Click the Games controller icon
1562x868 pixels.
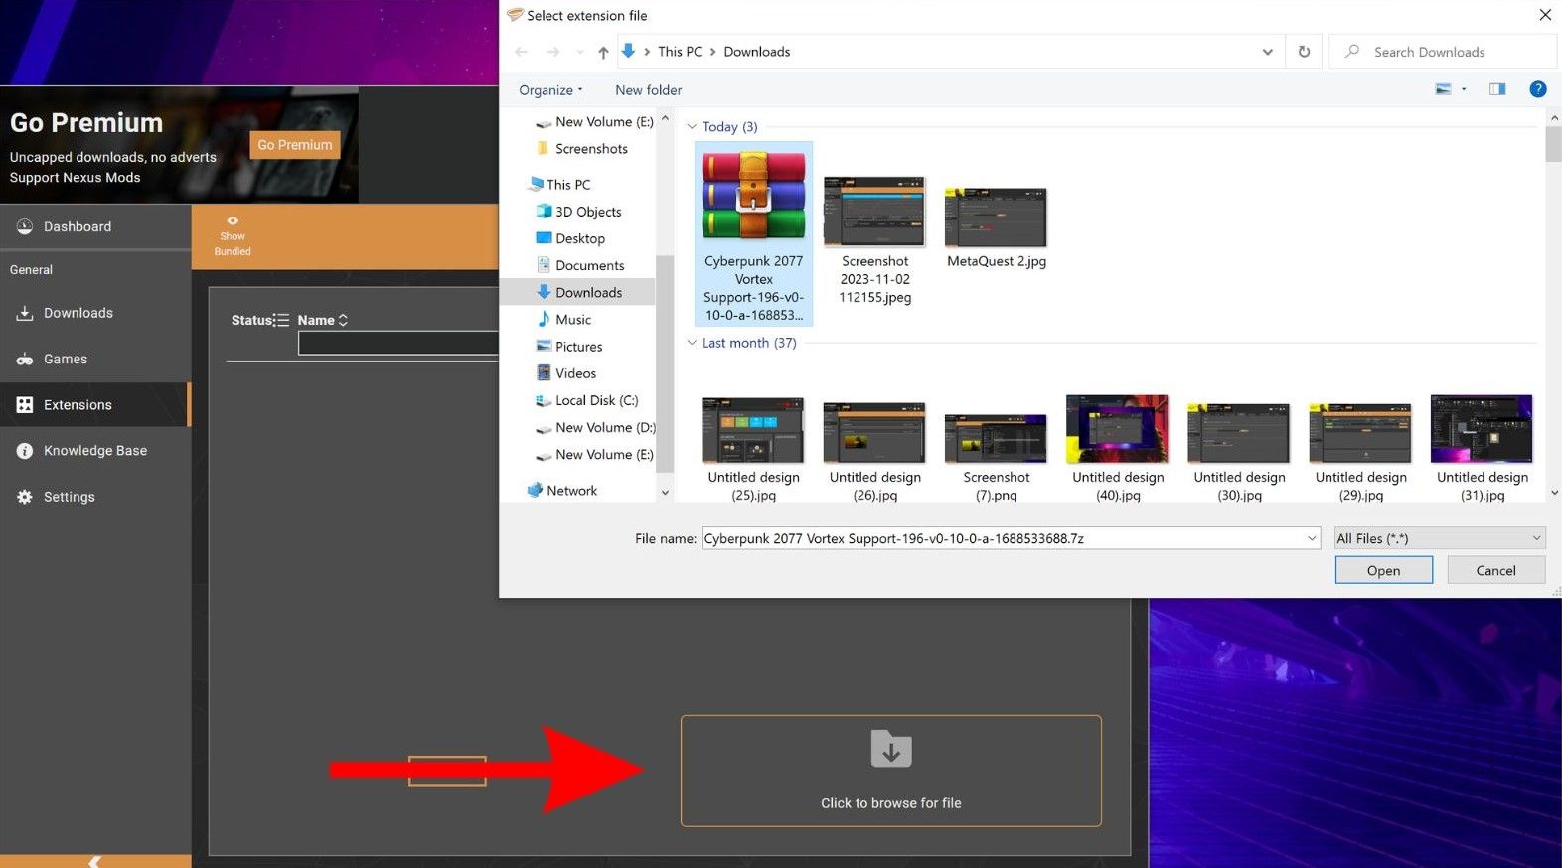pos(25,360)
